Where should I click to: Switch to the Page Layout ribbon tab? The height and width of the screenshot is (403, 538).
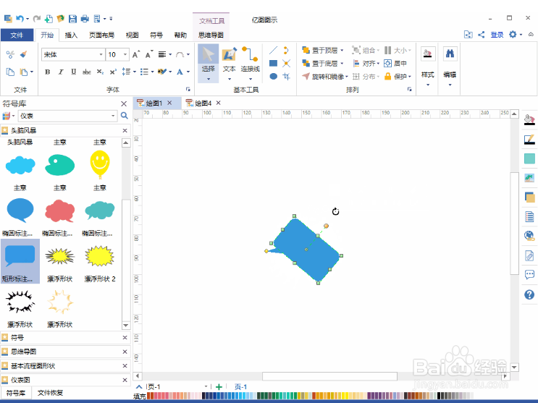101,35
